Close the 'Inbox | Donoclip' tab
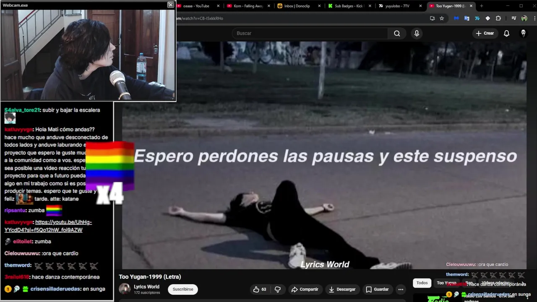Image resolution: width=537 pixels, height=302 pixels. (319, 6)
